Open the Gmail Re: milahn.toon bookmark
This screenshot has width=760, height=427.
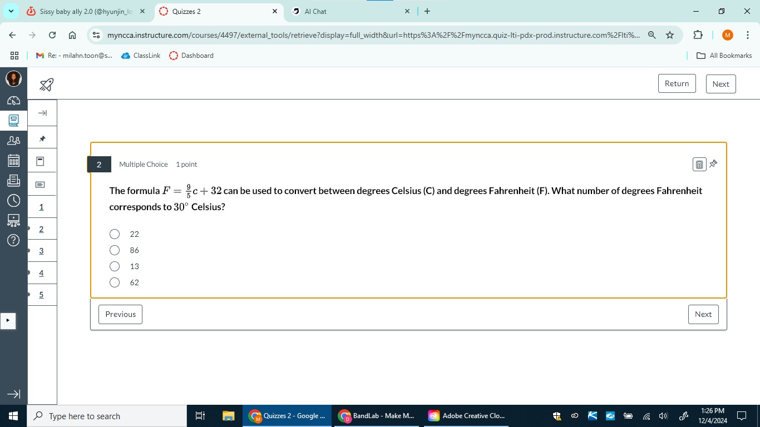[74, 56]
